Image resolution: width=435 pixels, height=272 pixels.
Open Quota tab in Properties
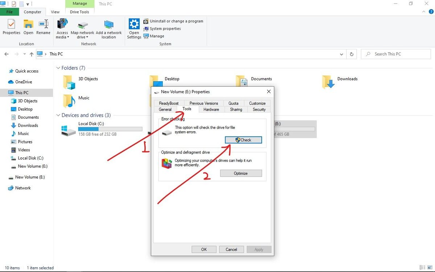point(233,103)
